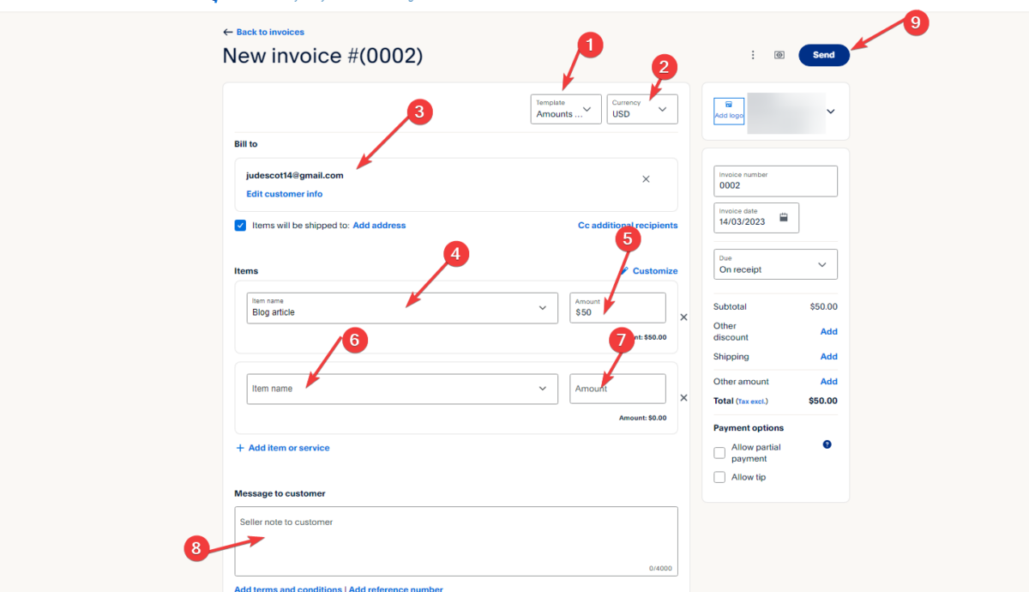Viewport: 1029px width, 592px height.
Task: Go Back to invoices
Action: 264,32
